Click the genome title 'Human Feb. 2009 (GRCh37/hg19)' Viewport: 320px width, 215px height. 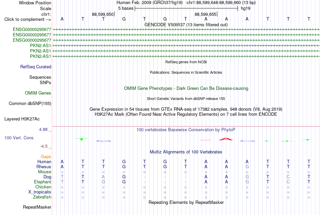[149, 3]
